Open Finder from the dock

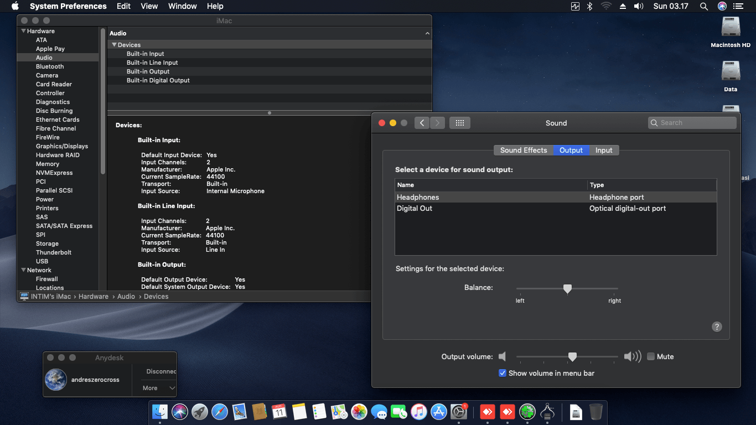coord(160,412)
